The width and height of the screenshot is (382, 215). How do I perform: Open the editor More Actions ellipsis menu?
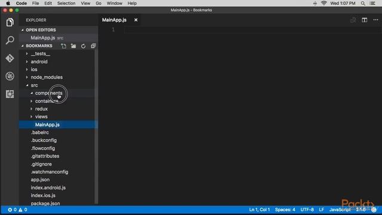[x=375, y=20]
